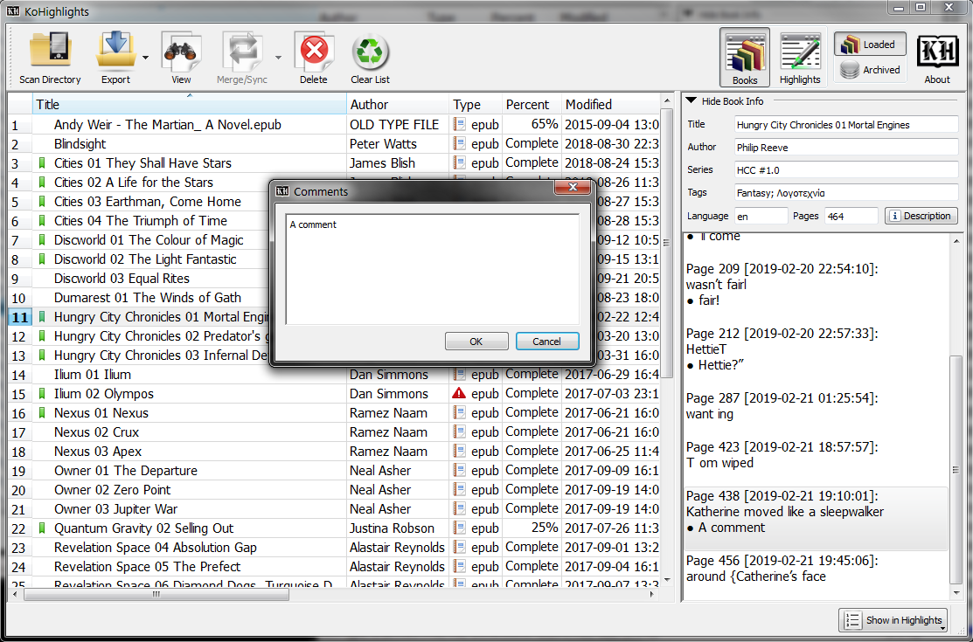Confirm the comment with OK
Viewport: 973px width, 642px height.
476,342
